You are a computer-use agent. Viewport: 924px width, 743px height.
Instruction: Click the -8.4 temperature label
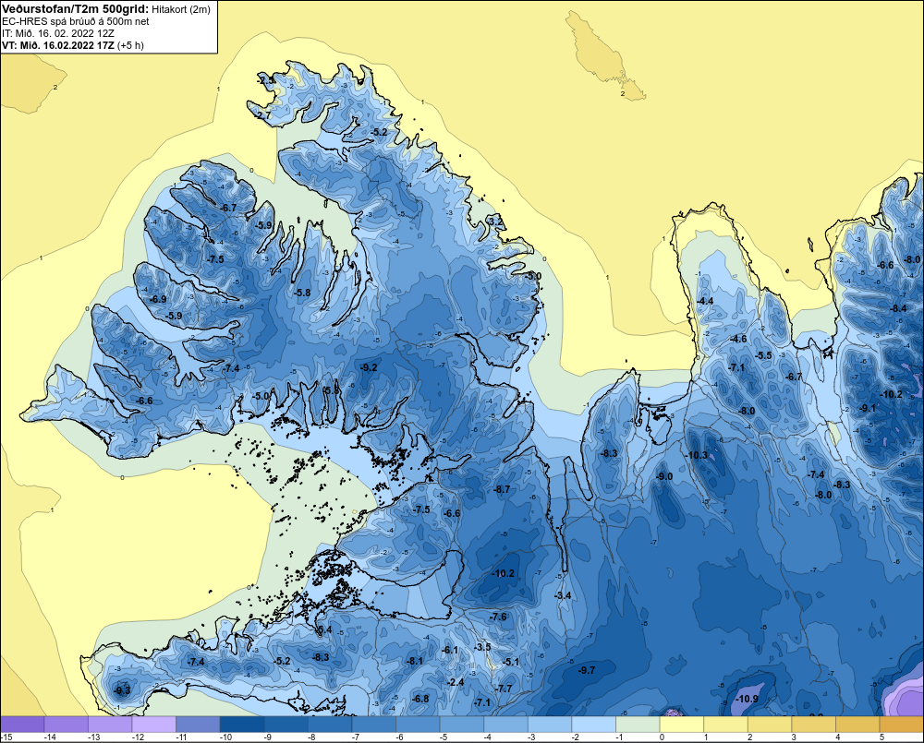tap(898, 308)
